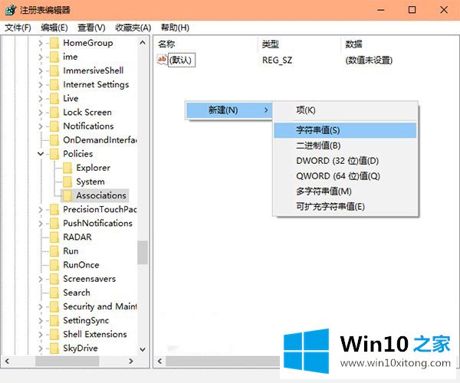Click the RADAR folder icon
460x383 pixels.
point(54,237)
